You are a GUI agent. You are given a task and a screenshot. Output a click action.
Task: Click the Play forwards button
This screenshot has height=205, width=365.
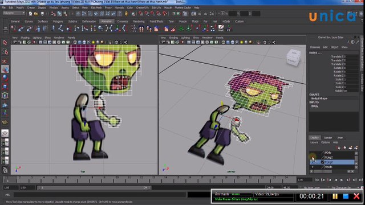[342, 180]
